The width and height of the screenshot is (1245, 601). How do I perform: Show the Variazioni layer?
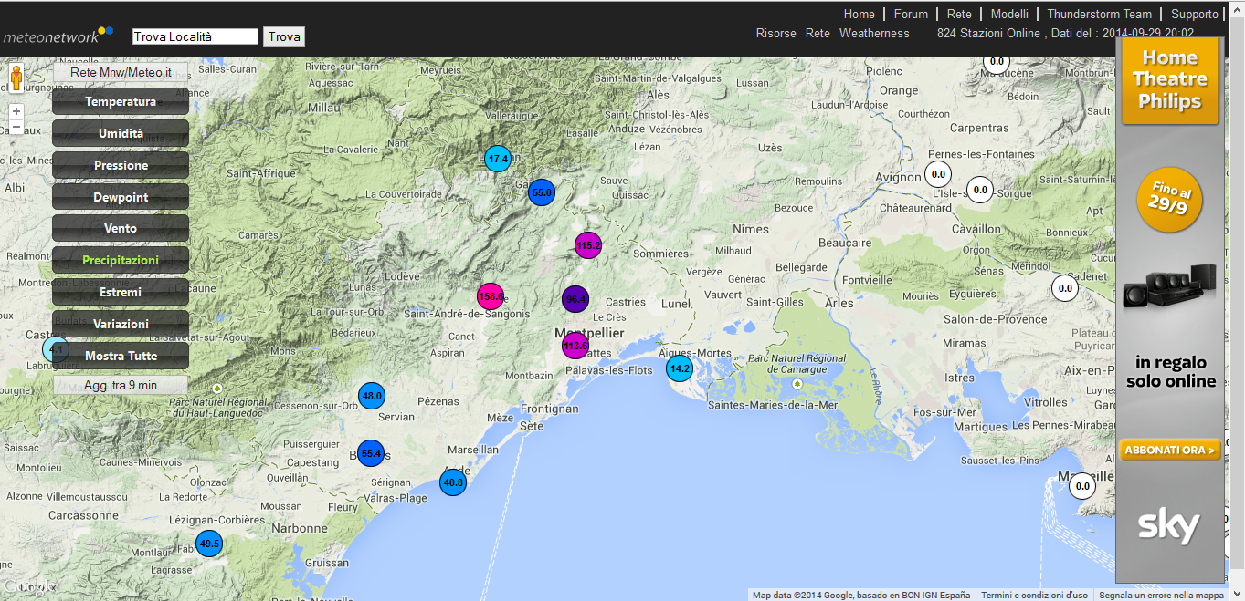point(121,324)
